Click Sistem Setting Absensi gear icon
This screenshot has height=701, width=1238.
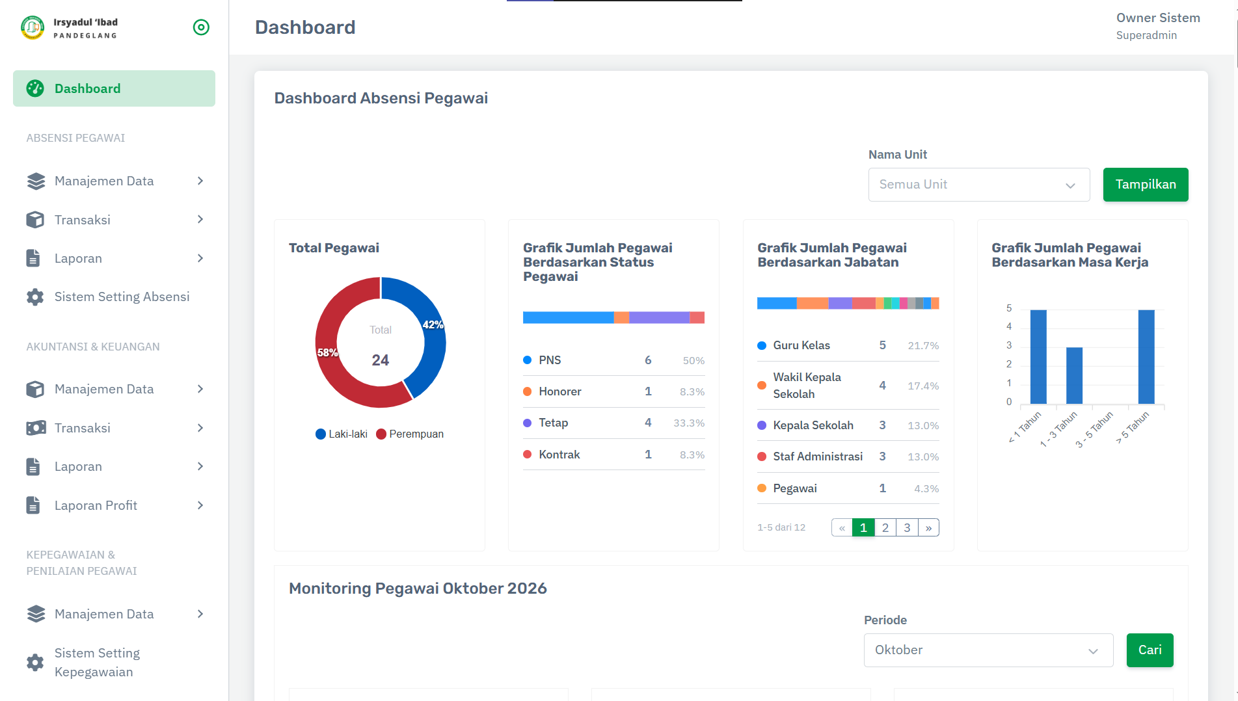coord(35,297)
